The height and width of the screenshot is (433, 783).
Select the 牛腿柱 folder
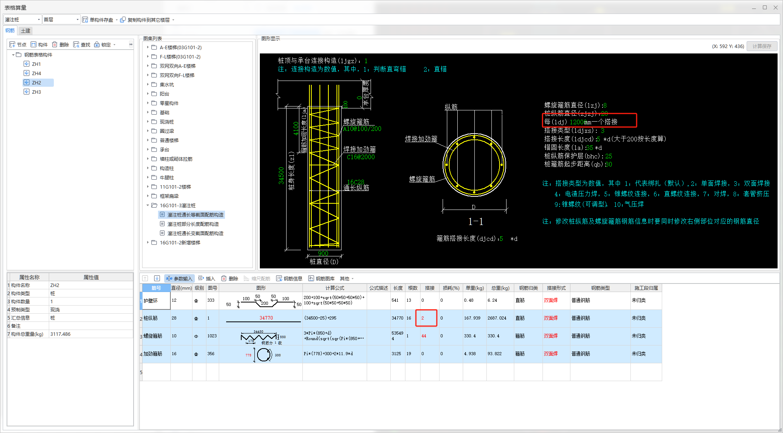click(163, 177)
